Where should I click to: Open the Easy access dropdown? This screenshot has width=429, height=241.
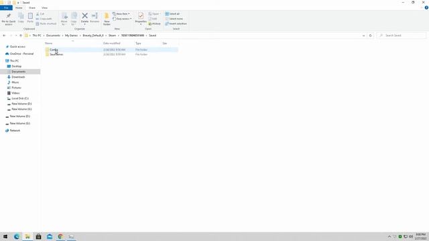click(x=122, y=19)
